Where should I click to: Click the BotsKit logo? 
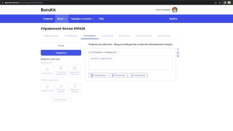pyautogui.click(x=48, y=10)
